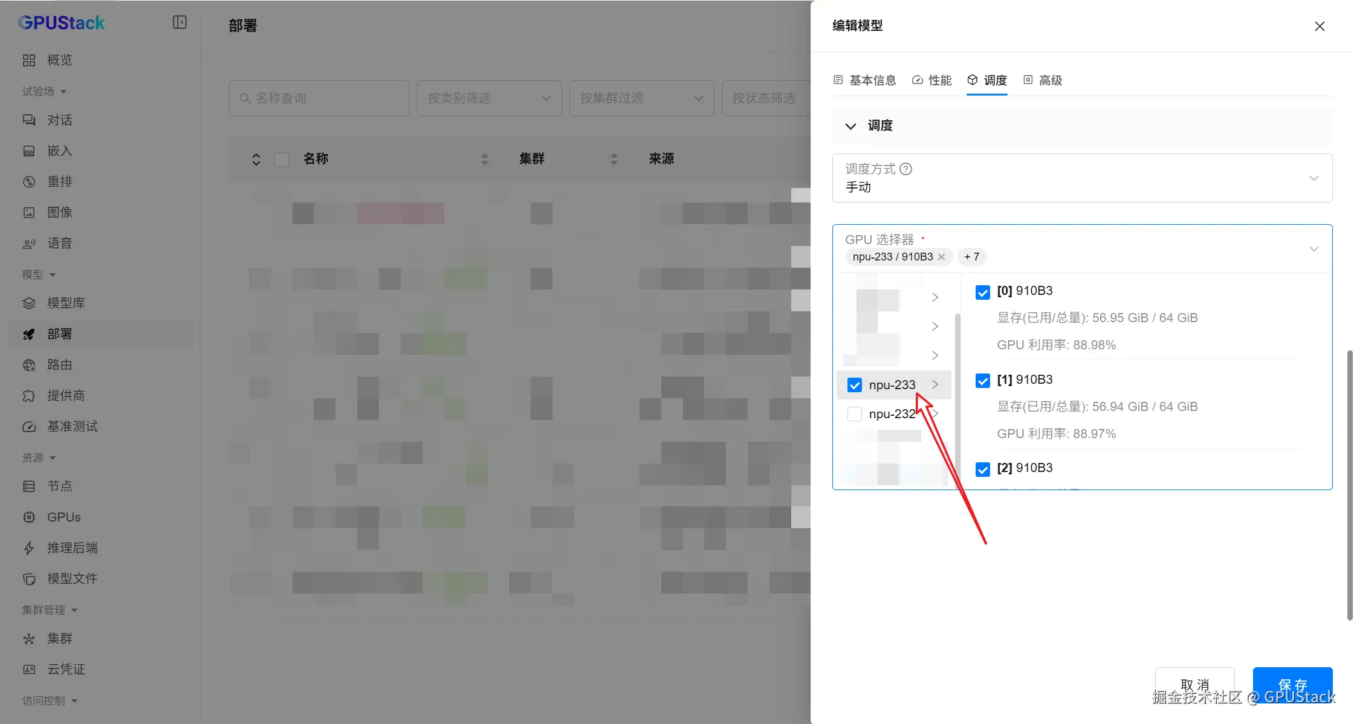This screenshot has height=724, width=1354.
Task: Open the 概览 overview icon
Action: pyautogui.click(x=29, y=60)
